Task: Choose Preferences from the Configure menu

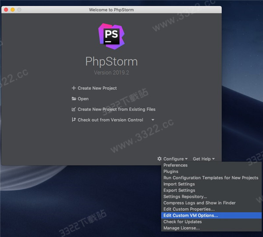Action: click(211, 165)
